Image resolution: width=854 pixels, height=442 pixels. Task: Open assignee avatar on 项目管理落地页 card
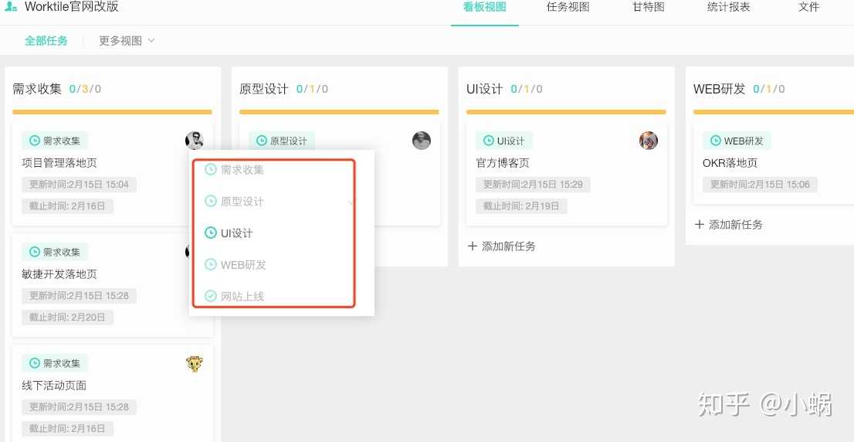pyautogui.click(x=195, y=141)
